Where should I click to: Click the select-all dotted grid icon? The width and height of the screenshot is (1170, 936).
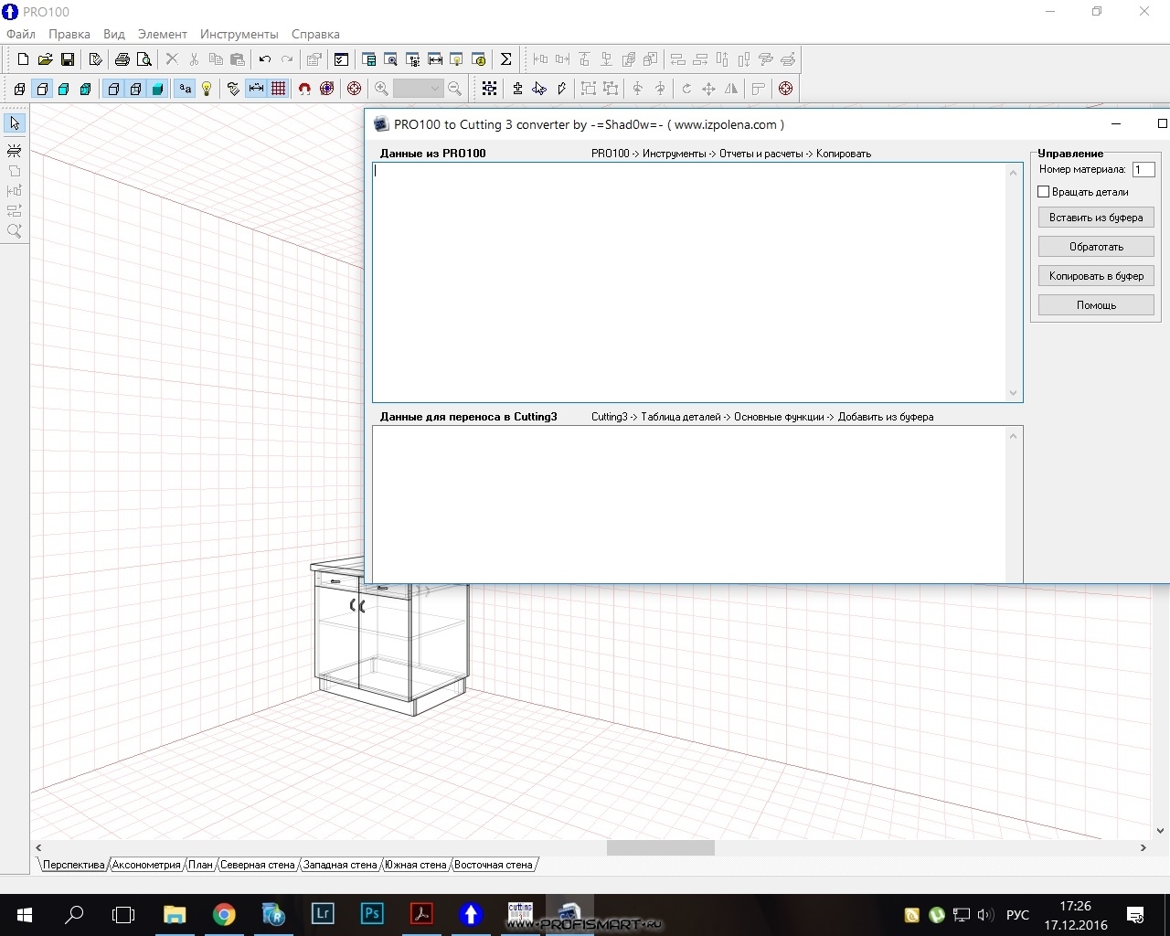coord(490,89)
